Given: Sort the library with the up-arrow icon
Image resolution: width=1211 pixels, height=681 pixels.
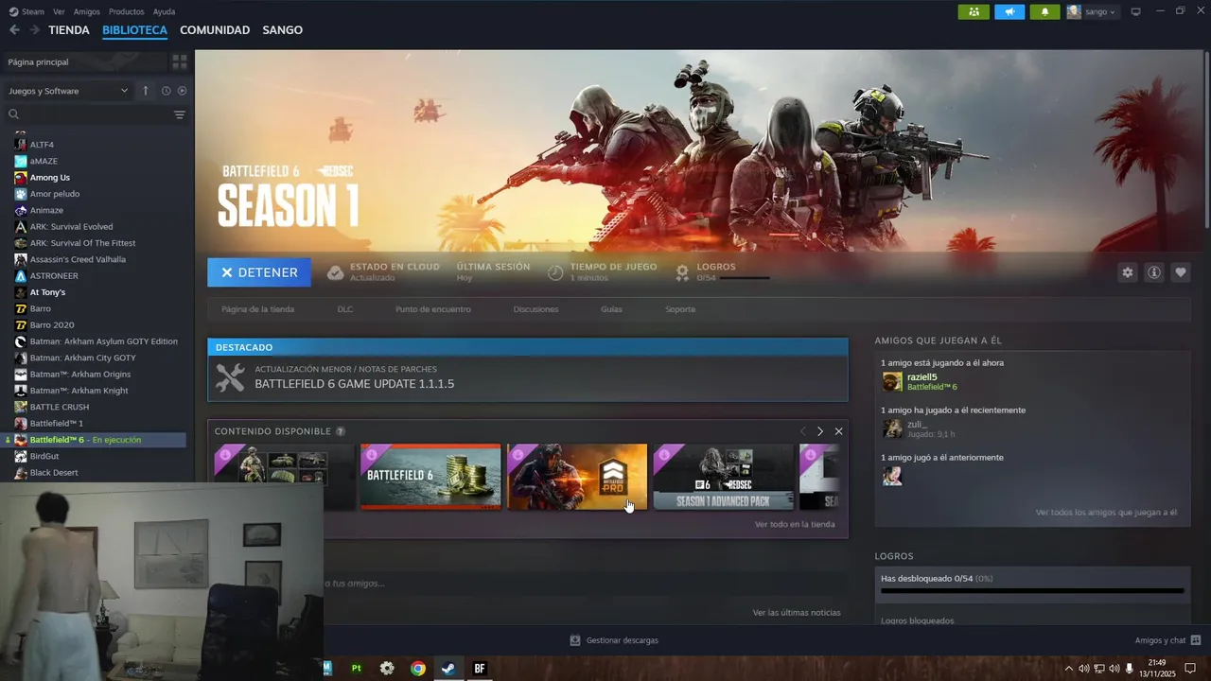Looking at the screenshot, I should pos(145,91).
